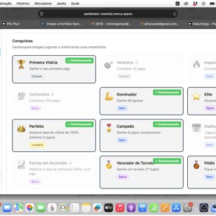216x216 pixels.
Task: Open the plinplunpt@gmail.com bookmark
Action: pyautogui.click(x=160, y=24)
